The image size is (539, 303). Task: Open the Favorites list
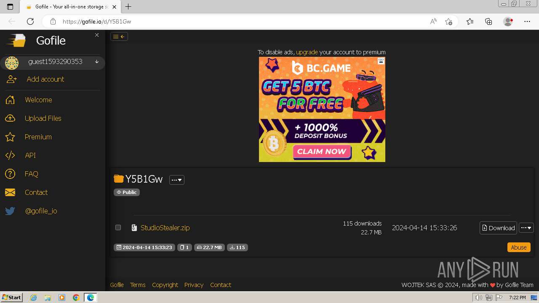coord(470,21)
